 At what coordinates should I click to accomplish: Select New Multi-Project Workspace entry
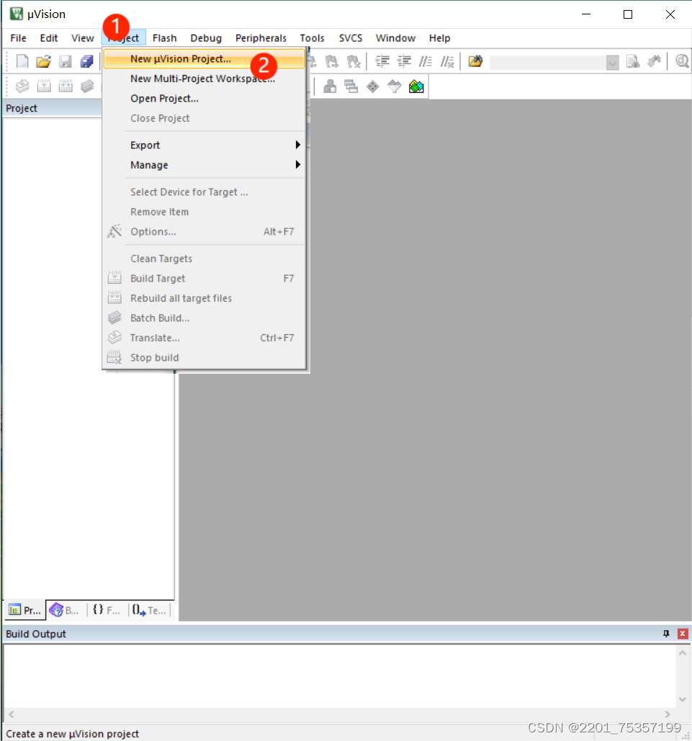[x=205, y=78]
